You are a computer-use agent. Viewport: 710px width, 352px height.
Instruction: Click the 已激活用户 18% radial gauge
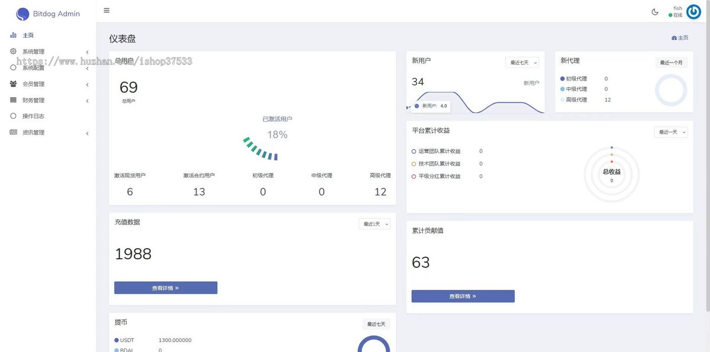coord(262,149)
